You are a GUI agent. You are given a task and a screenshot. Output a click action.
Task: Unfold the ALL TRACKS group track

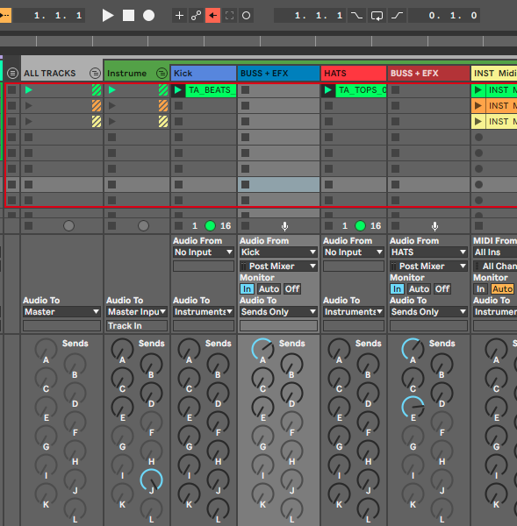(x=95, y=73)
